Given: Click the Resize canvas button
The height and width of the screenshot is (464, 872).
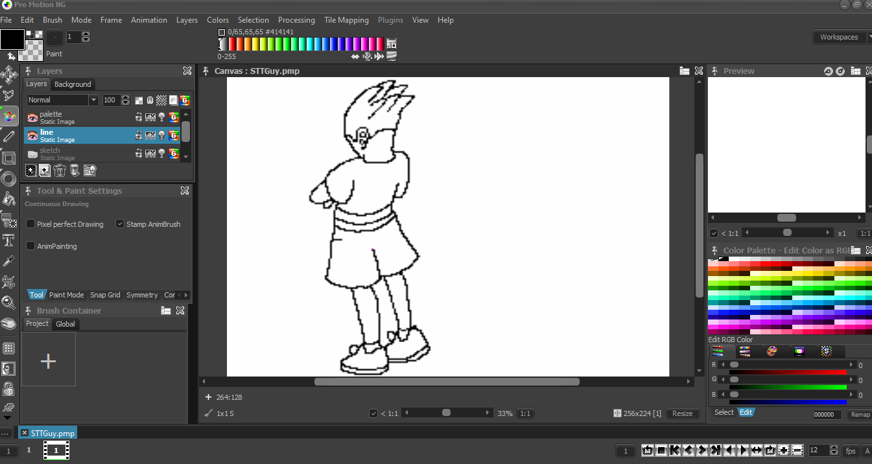Looking at the screenshot, I should (682, 413).
